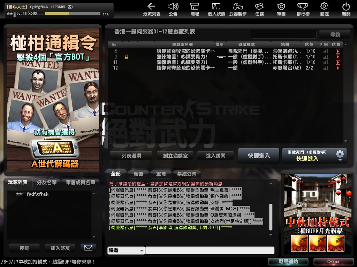Open missions (任務) icon
The height and width of the screenshot is (267, 357).
[259, 9]
